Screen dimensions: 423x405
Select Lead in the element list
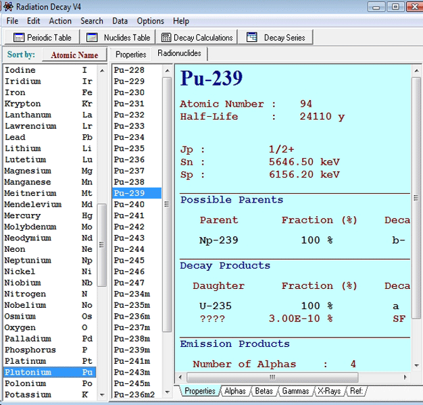(x=49, y=137)
